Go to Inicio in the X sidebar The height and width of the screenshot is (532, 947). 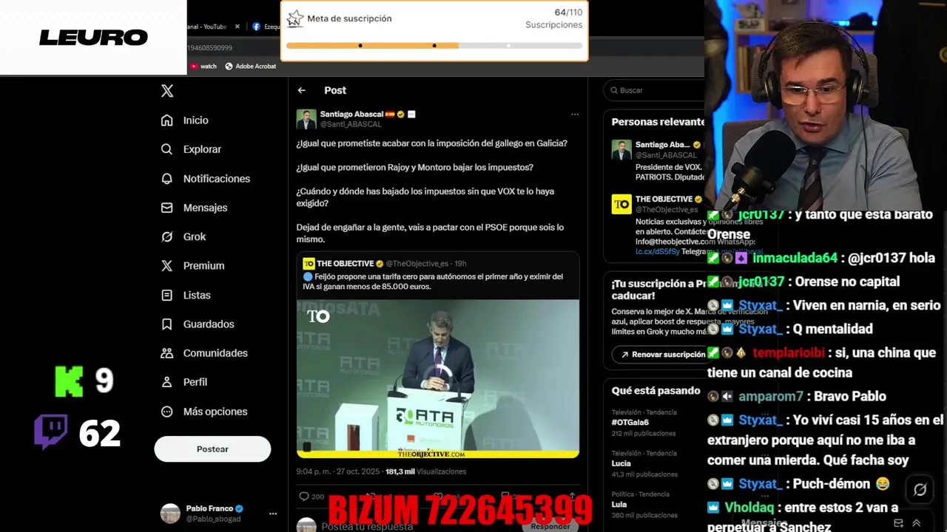185,120
